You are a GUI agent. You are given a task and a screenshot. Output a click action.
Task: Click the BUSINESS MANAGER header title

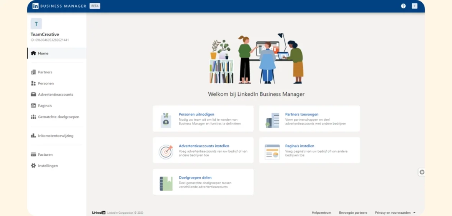click(63, 6)
